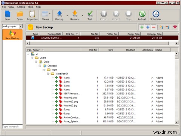Collapse the Craig folder node
This screenshot has height=136, width=181.
[x=36, y=62]
